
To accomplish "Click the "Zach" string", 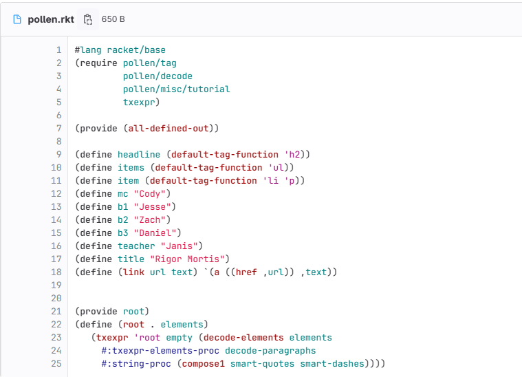I will pyautogui.click(x=150, y=220).
